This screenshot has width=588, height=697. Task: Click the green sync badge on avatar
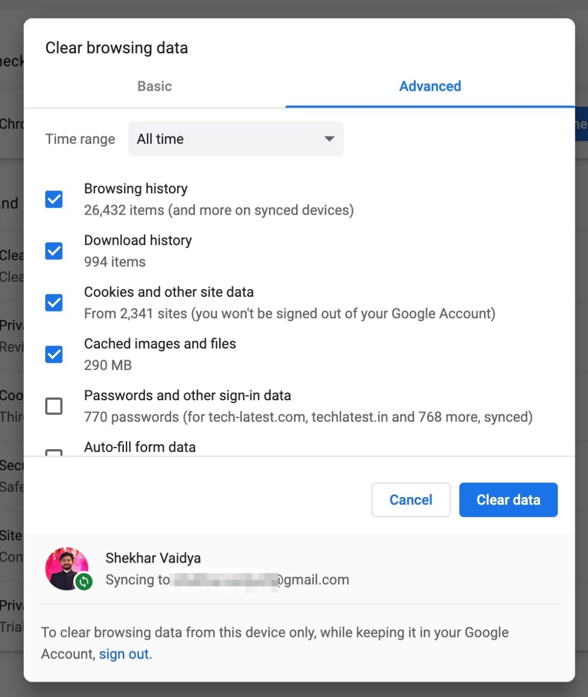click(84, 581)
